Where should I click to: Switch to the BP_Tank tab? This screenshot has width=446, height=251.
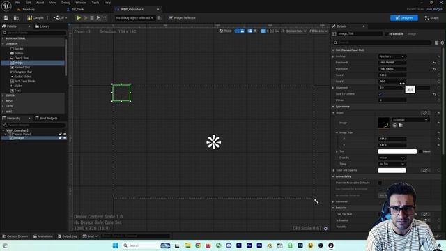coord(75,9)
